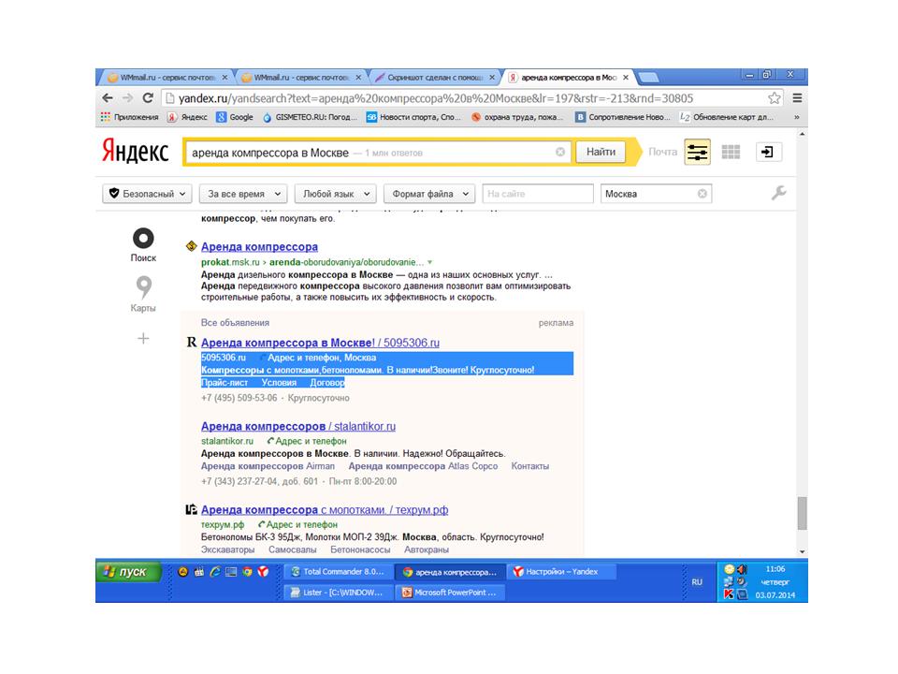Open the Новости спорта bookmark
The width and height of the screenshot is (898, 674).
click(x=414, y=117)
